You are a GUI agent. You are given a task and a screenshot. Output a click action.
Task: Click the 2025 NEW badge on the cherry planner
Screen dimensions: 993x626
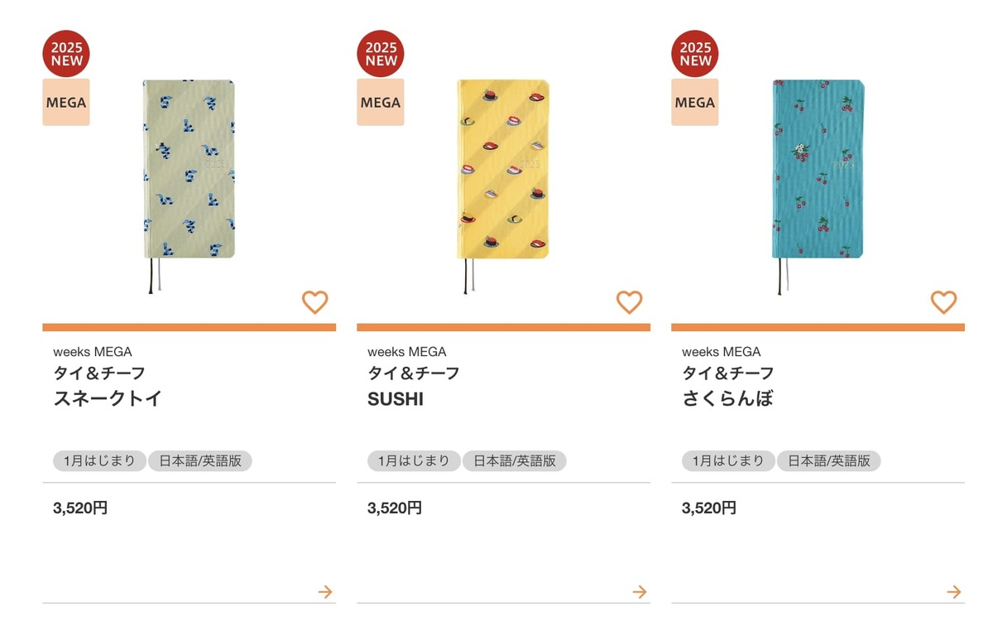pos(695,54)
